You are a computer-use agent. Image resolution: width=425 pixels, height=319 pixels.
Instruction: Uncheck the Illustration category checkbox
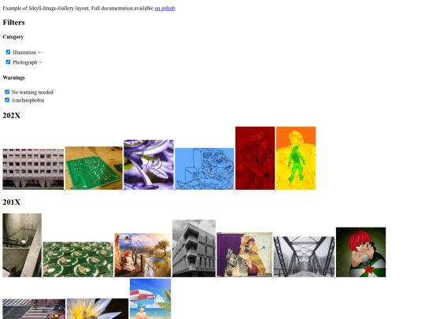coord(8,52)
